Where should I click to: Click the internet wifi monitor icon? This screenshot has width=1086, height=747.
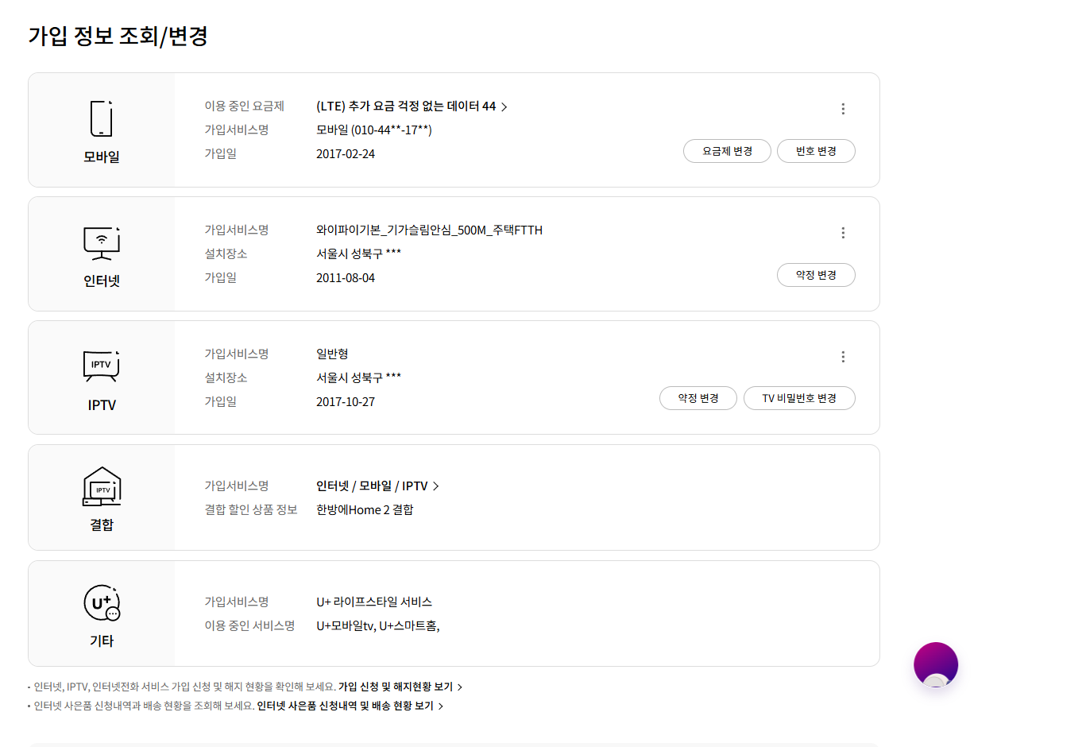tap(102, 243)
